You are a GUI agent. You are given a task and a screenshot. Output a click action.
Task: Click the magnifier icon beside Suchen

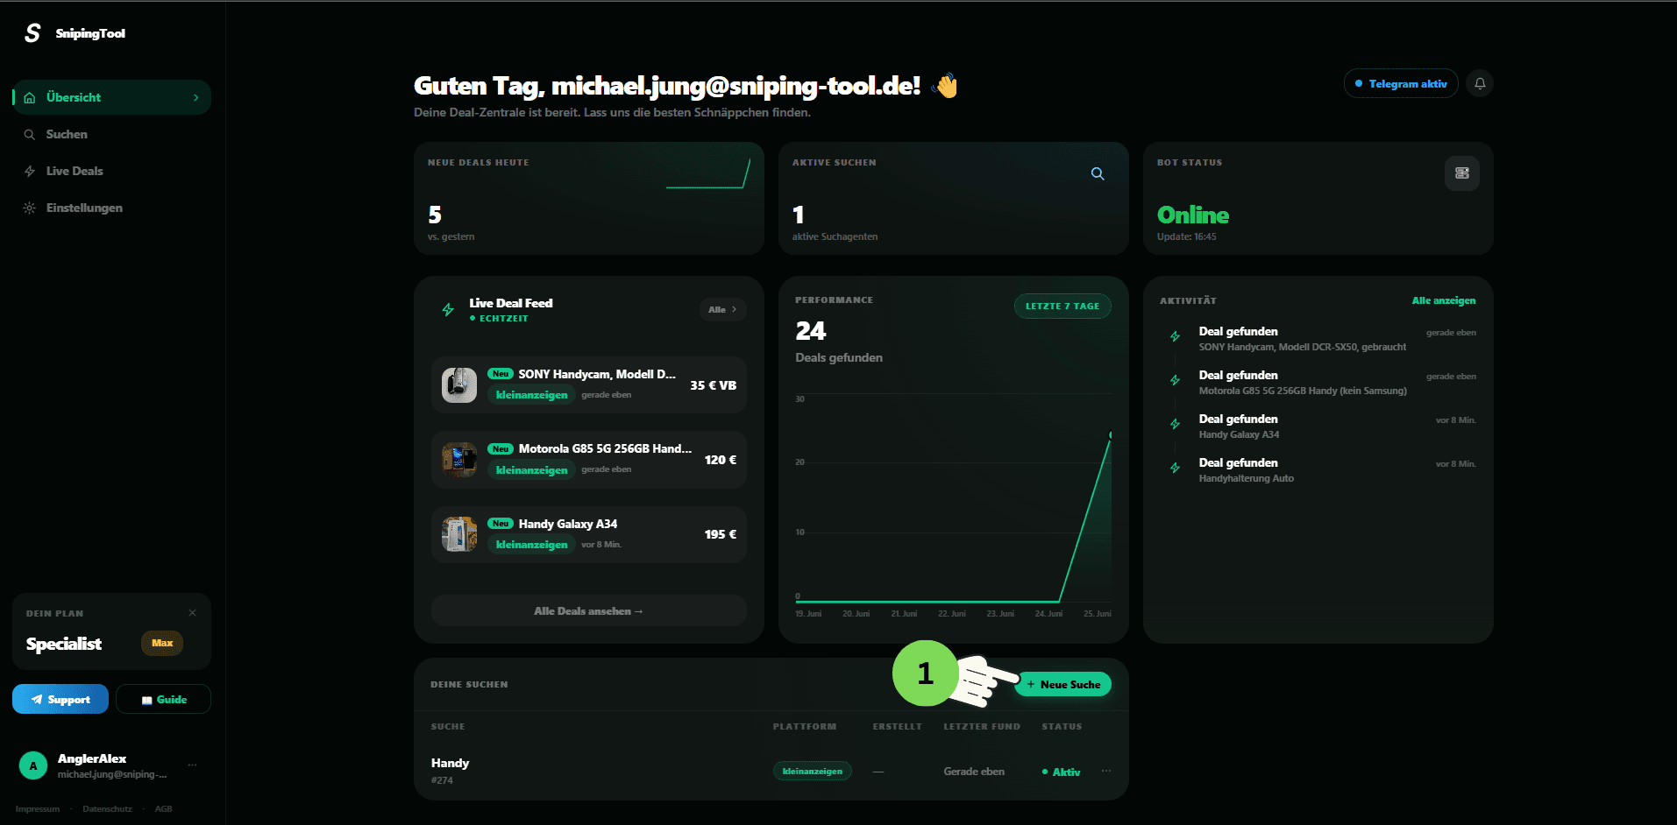coord(30,134)
